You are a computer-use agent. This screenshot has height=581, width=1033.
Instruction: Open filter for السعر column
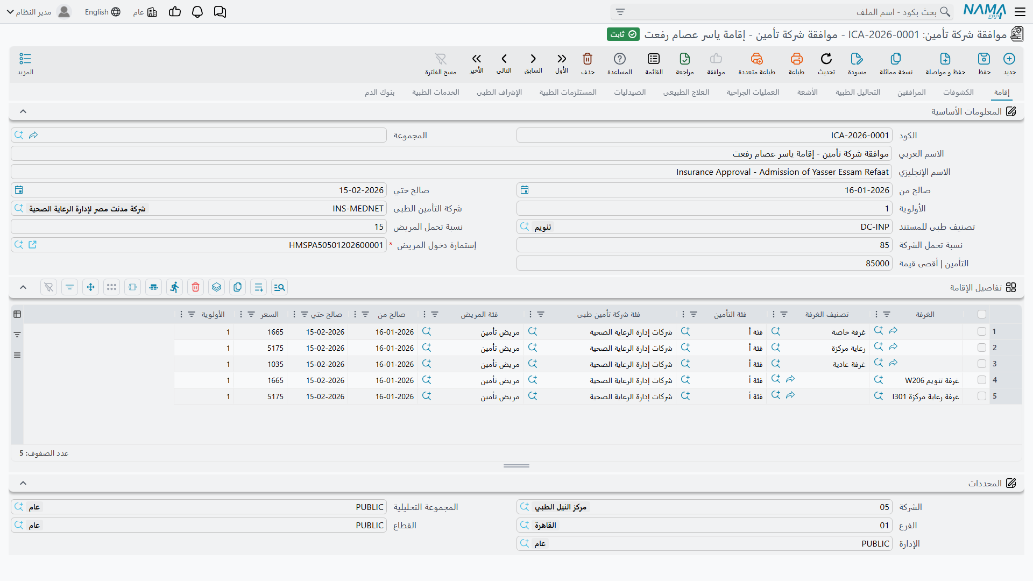[x=251, y=314]
